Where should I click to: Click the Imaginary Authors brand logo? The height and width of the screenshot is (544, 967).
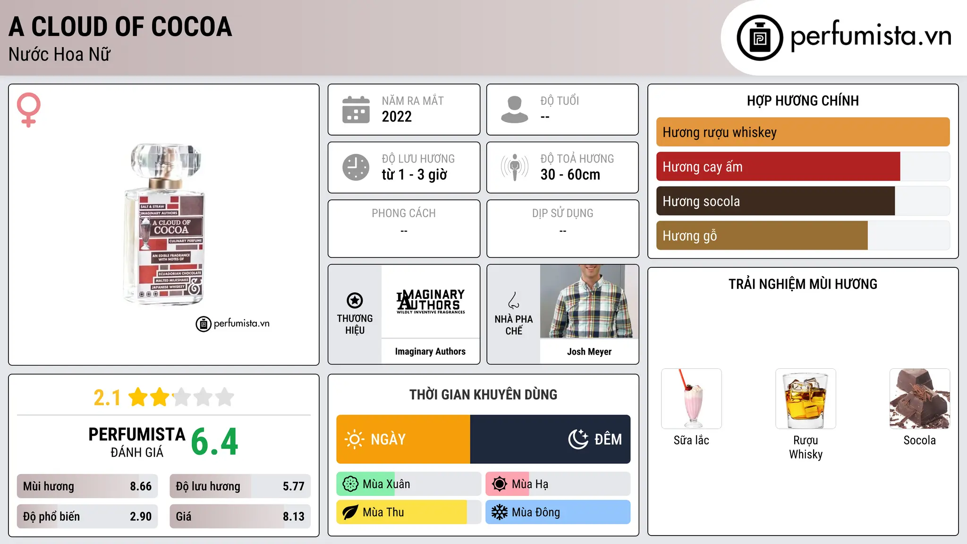pyautogui.click(x=431, y=301)
